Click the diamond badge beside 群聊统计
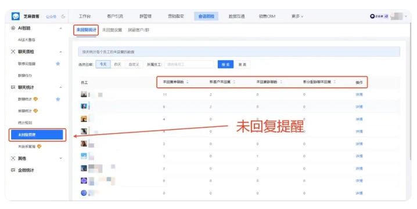Image resolution: width=417 pixels, height=209 pixels. pos(35,99)
